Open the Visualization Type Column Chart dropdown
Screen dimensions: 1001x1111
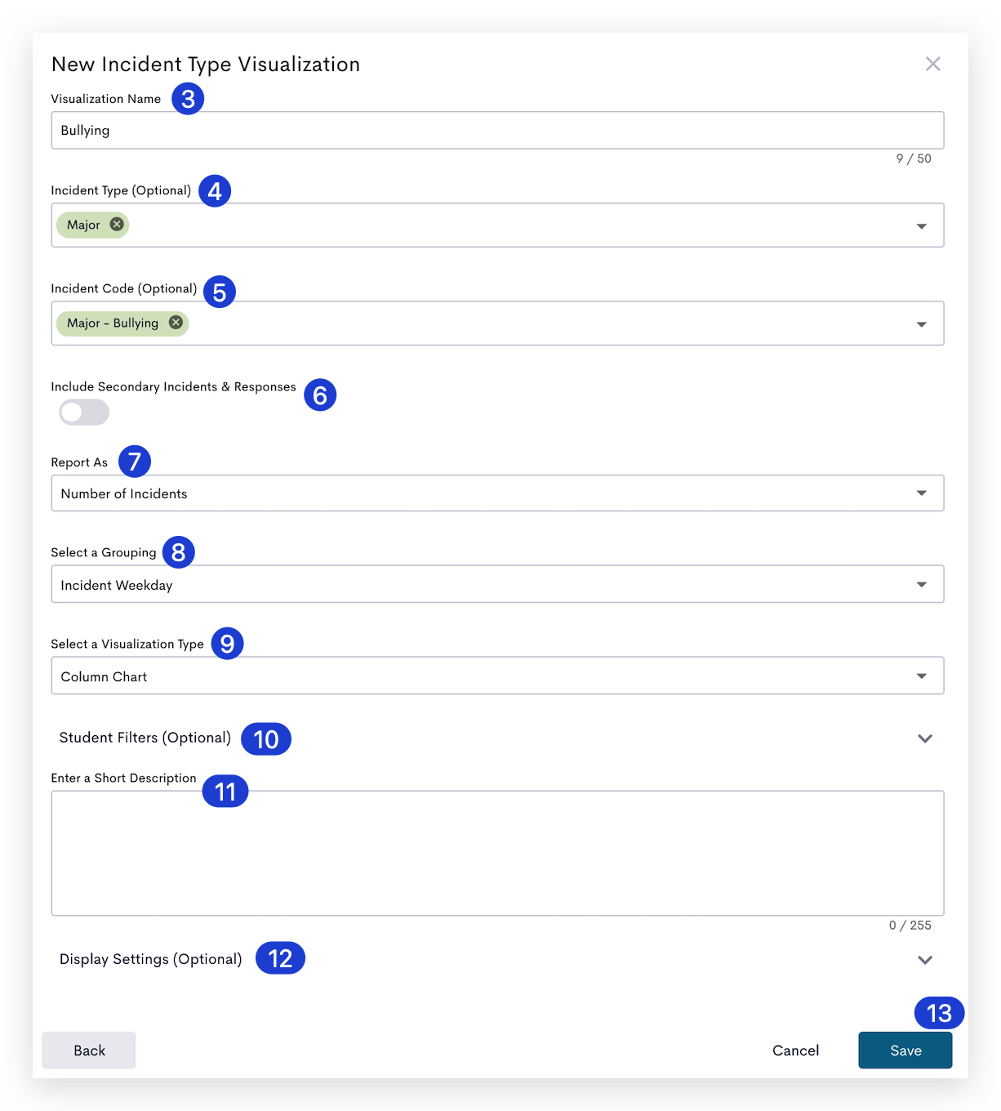497,676
